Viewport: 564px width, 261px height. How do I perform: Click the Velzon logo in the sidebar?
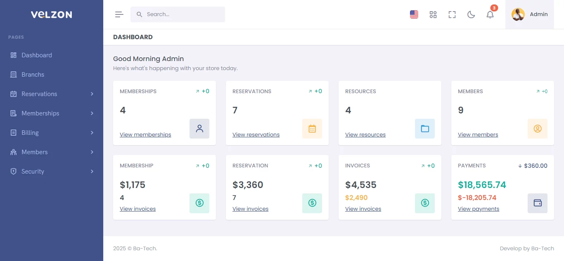click(x=51, y=14)
